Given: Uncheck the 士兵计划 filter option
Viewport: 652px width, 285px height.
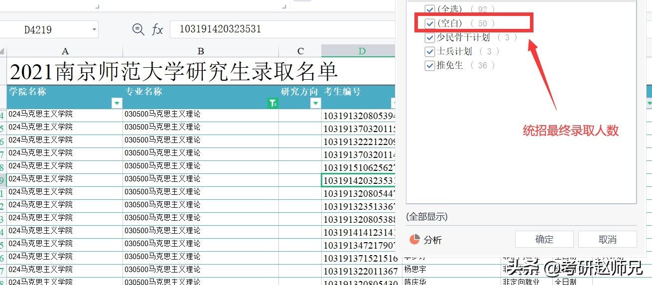Looking at the screenshot, I should 430,51.
